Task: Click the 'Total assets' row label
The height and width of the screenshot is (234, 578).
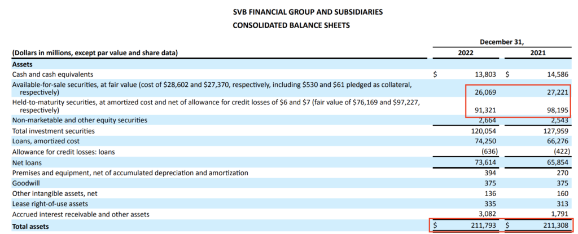Action: click(x=30, y=226)
